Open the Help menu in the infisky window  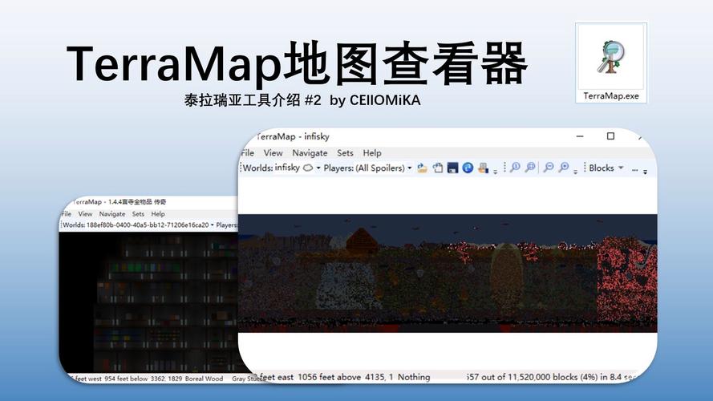372,152
